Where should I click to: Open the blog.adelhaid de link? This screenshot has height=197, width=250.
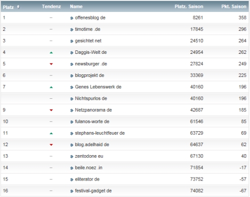(x=92, y=145)
